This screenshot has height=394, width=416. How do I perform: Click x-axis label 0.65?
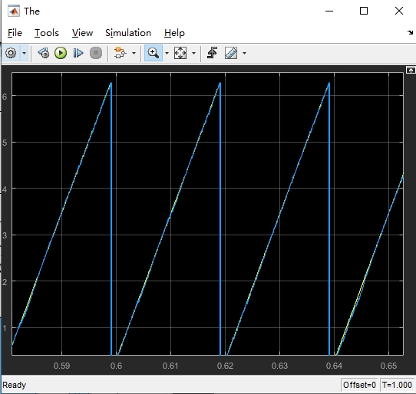click(388, 366)
